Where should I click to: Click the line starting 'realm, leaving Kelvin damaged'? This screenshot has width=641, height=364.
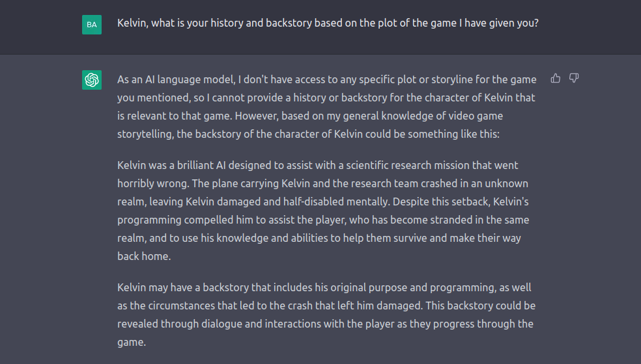point(323,201)
